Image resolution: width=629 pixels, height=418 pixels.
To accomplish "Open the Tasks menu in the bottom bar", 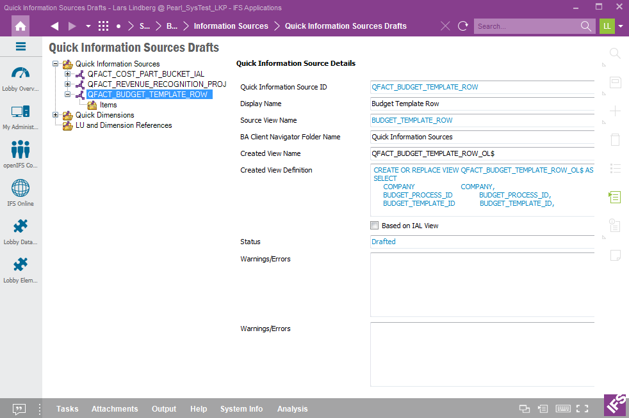I will point(67,409).
